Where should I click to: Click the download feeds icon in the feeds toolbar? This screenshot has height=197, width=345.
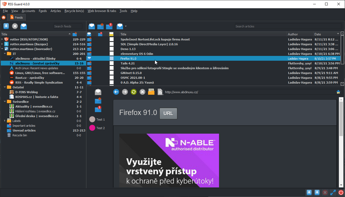tap(6, 26)
